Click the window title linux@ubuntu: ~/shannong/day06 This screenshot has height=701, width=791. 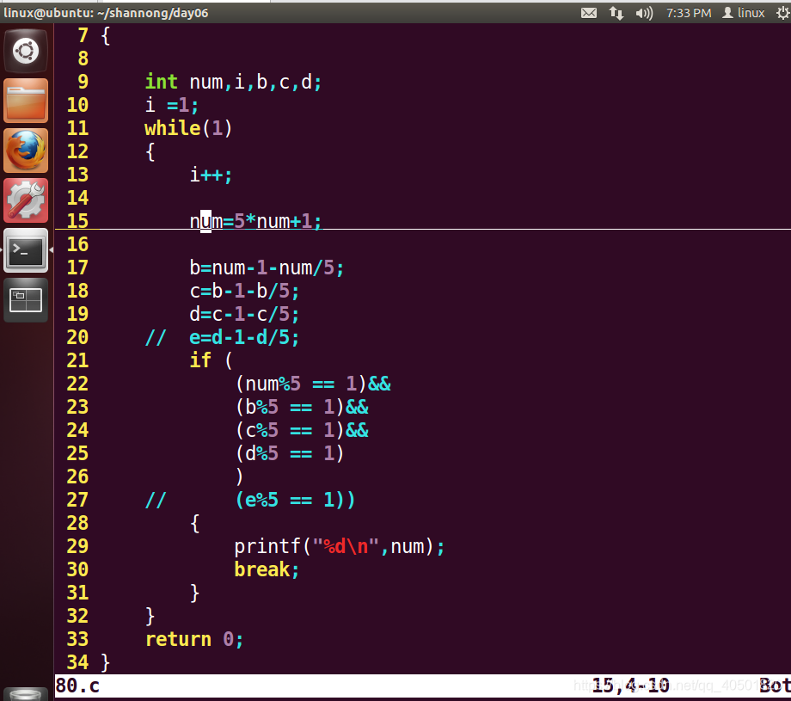106,13
